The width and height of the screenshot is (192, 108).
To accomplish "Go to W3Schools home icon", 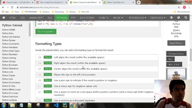I will (4, 18).
